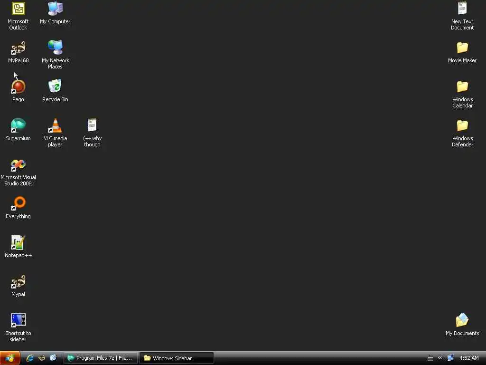Click the network tray icon
486x365 pixels.
[x=451, y=358]
